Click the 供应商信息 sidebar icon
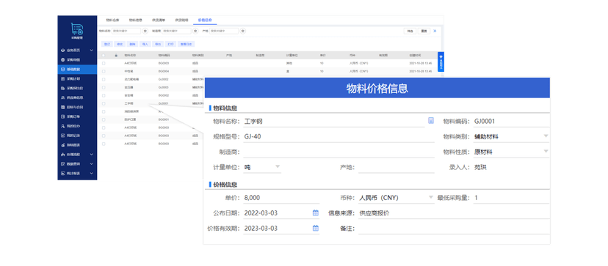This screenshot has height=266, width=608. [x=63, y=97]
